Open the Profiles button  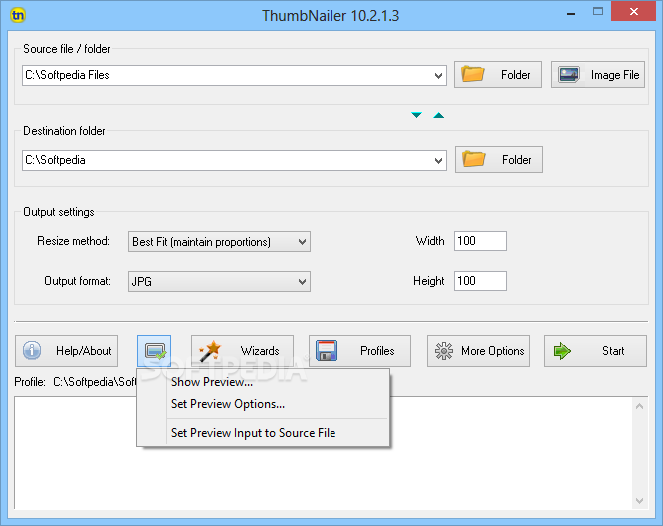pyautogui.click(x=359, y=351)
